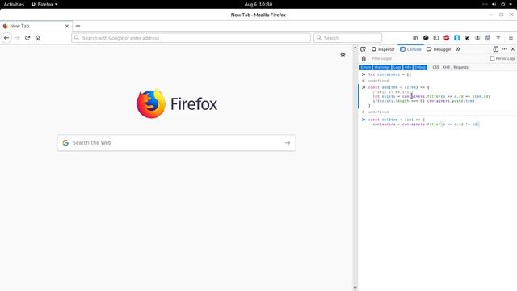Toggle the sidebar view icon
517x291 pixels.
[x=436, y=38]
